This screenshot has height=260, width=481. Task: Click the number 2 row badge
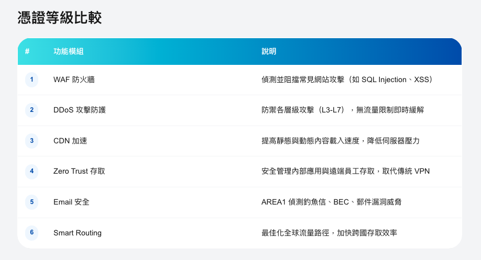31,110
